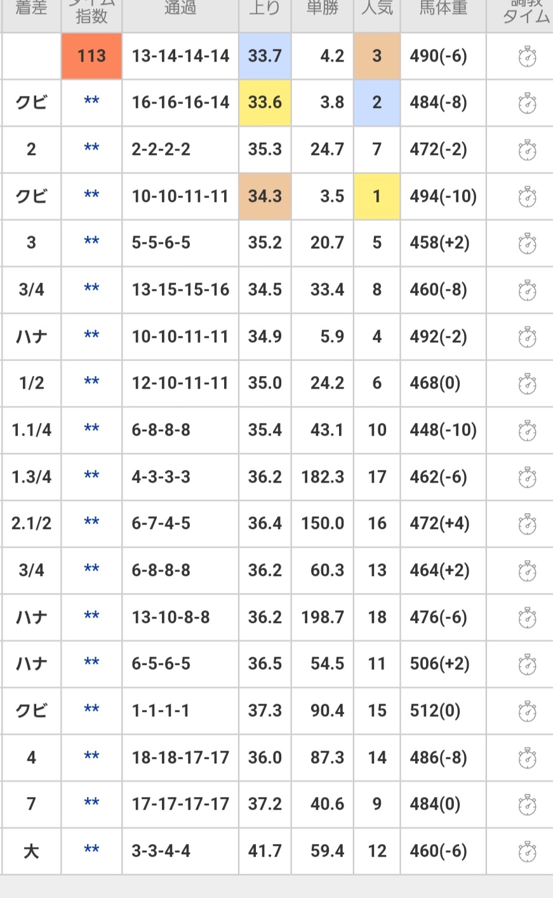The width and height of the screenshot is (553, 898).
Task: Click stopwatch icon in the 484(-8) row
Action: pos(527,104)
